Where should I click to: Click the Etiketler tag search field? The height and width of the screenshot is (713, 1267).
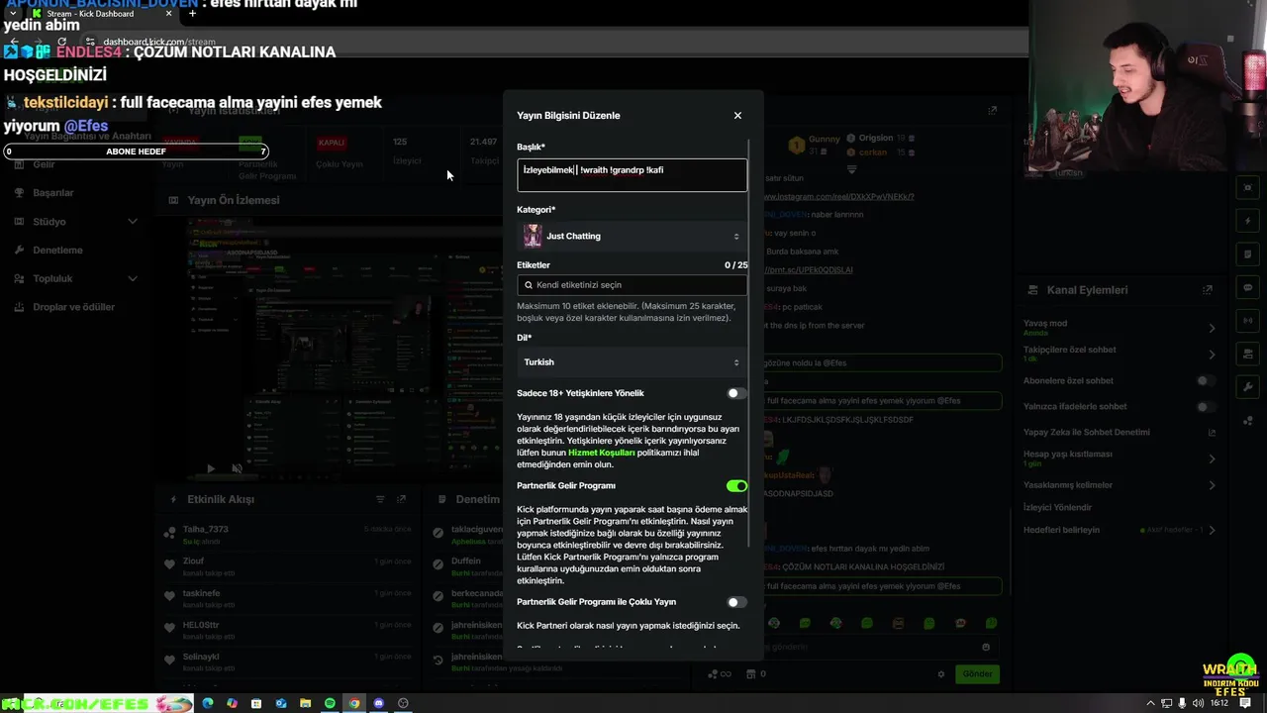[x=632, y=284]
